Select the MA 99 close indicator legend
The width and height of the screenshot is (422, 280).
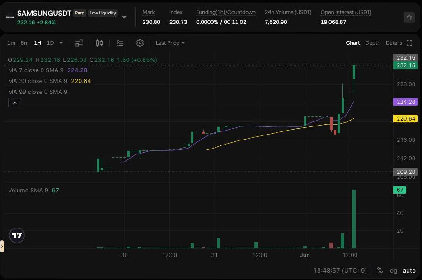coord(38,92)
